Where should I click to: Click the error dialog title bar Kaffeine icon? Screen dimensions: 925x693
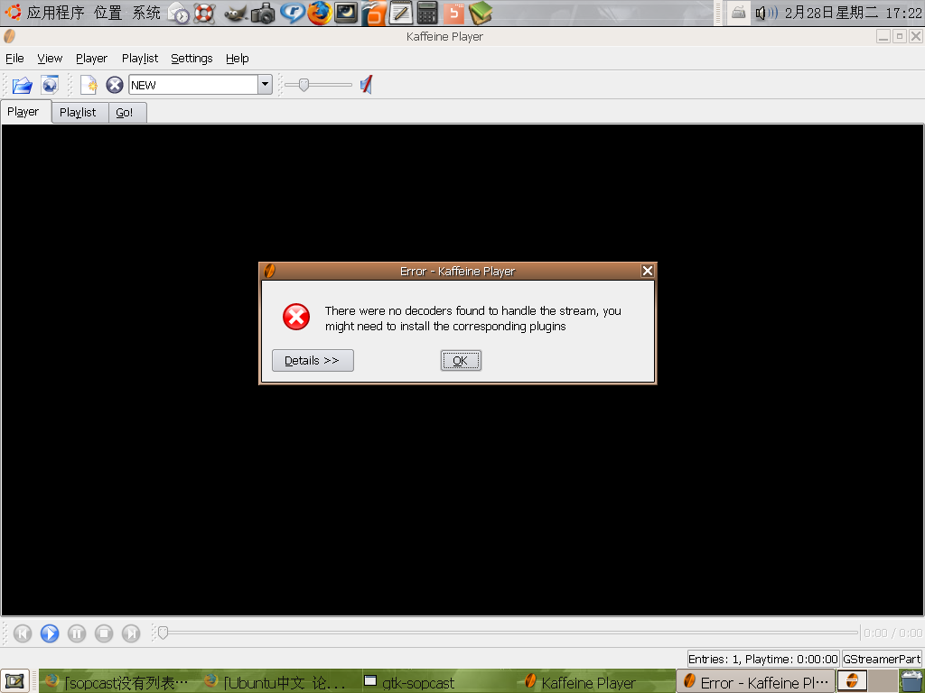[269, 271]
